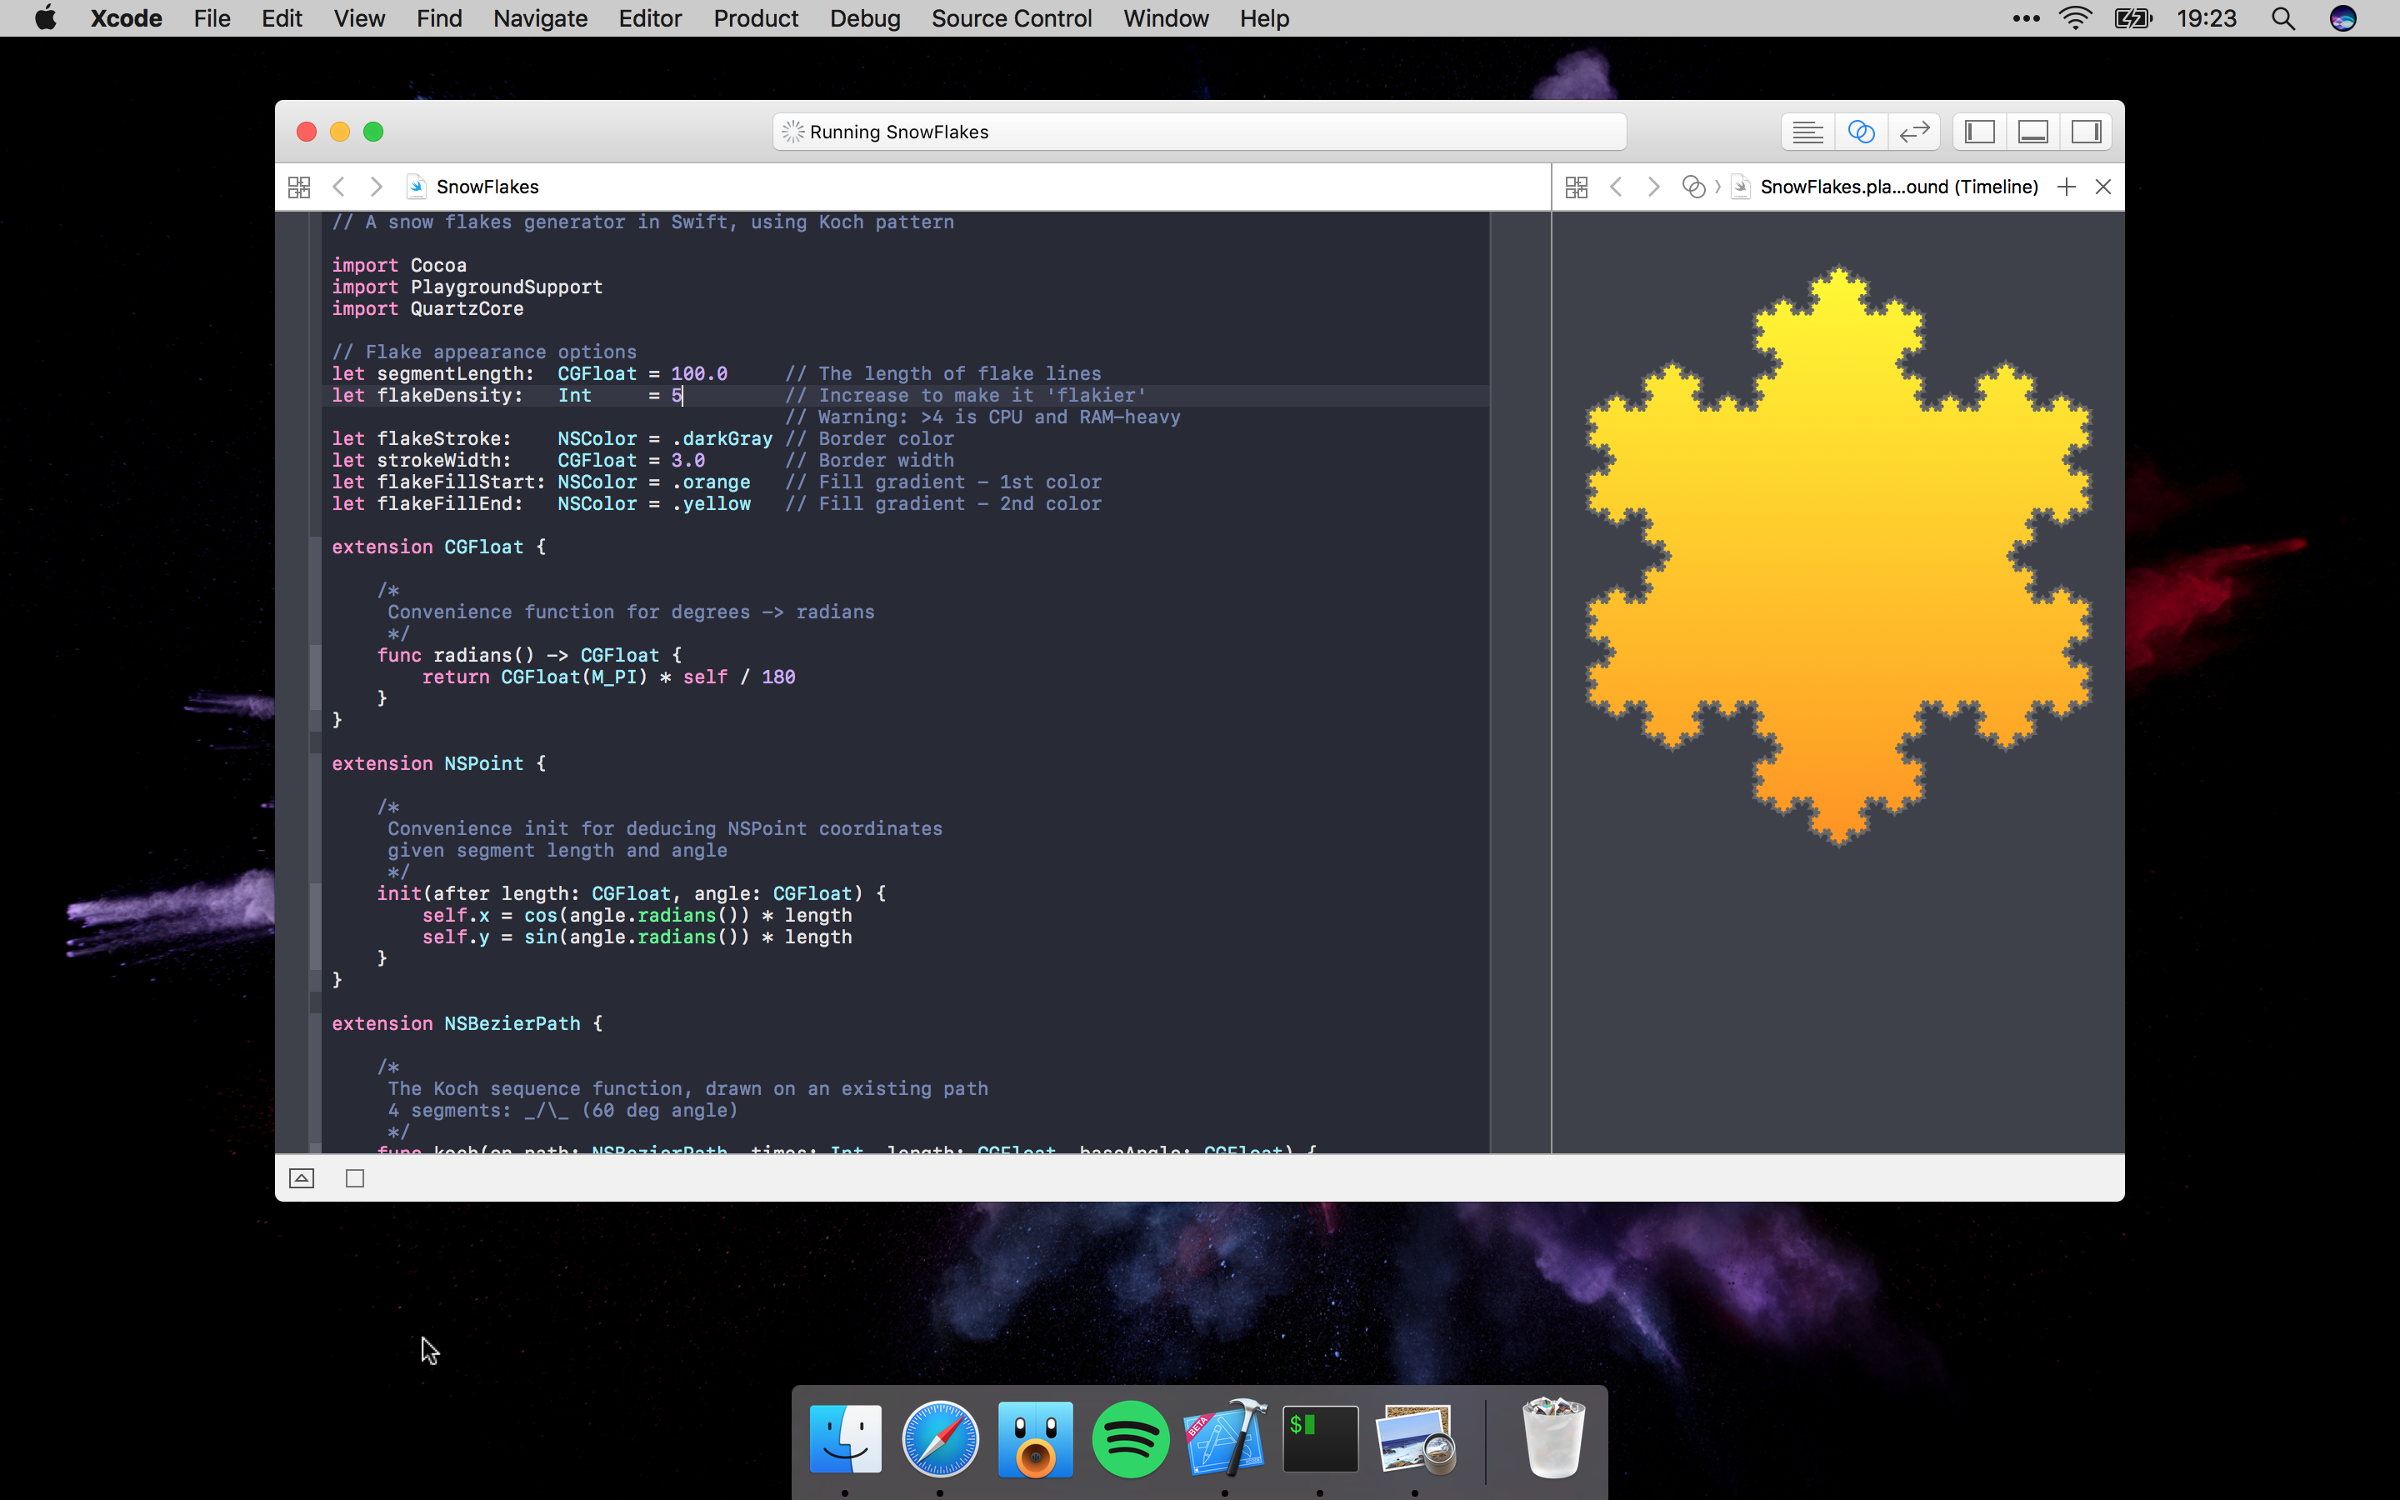
Task: Toggle the Utilities inspector panel
Action: (2086, 132)
